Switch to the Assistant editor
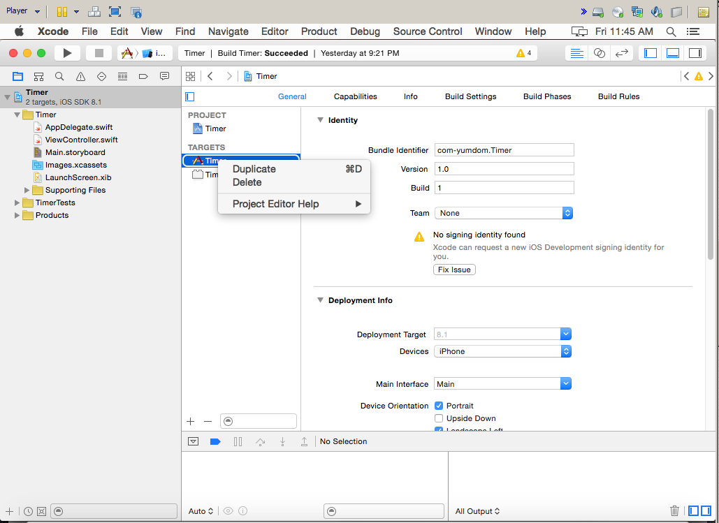 click(600, 53)
